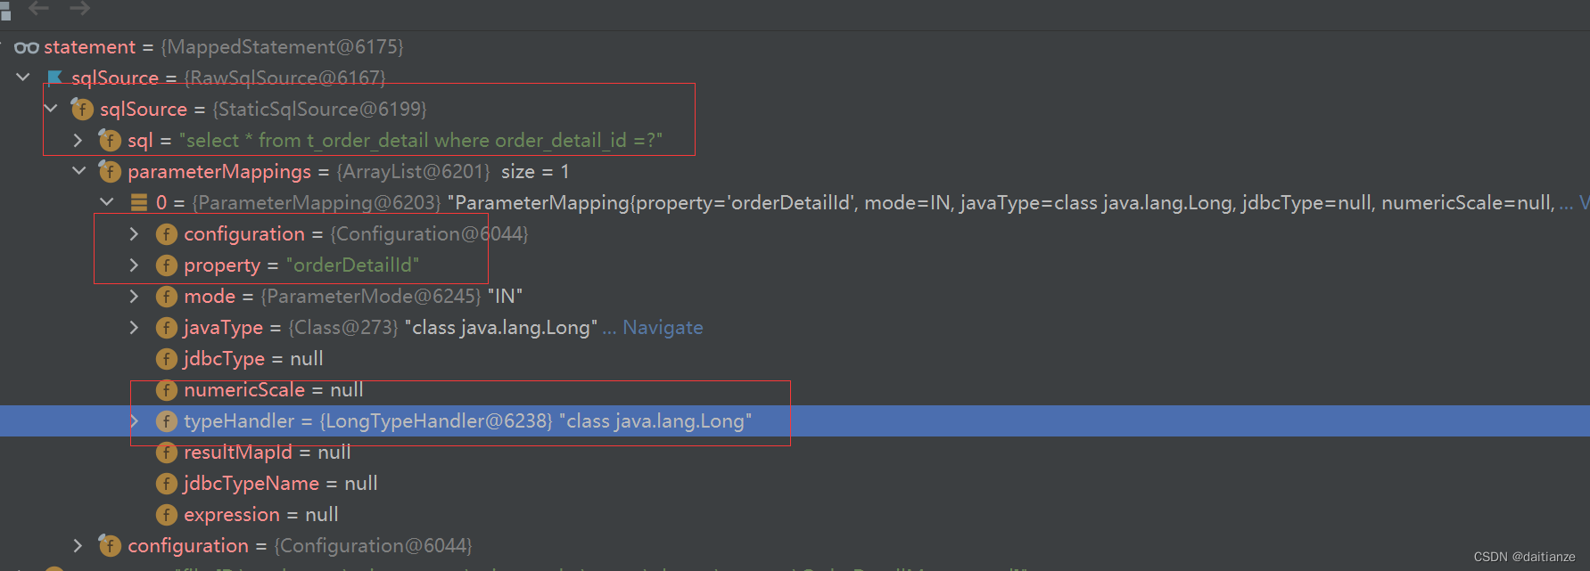Expand the typeHandler LongTypeHandler node

click(134, 420)
